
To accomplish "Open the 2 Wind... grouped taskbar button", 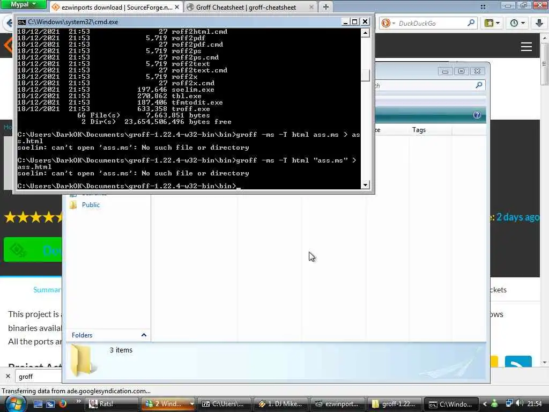I will tap(168, 404).
